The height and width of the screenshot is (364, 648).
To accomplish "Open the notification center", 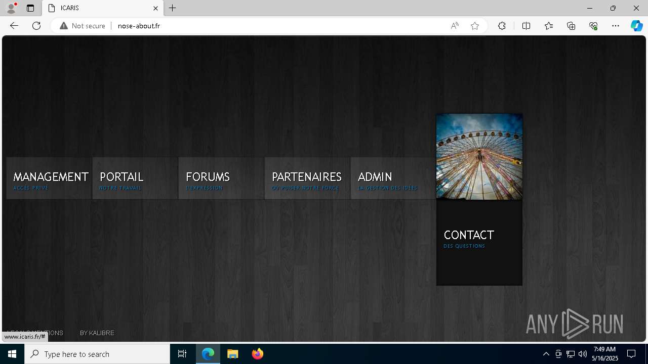I will click(631, 354).
